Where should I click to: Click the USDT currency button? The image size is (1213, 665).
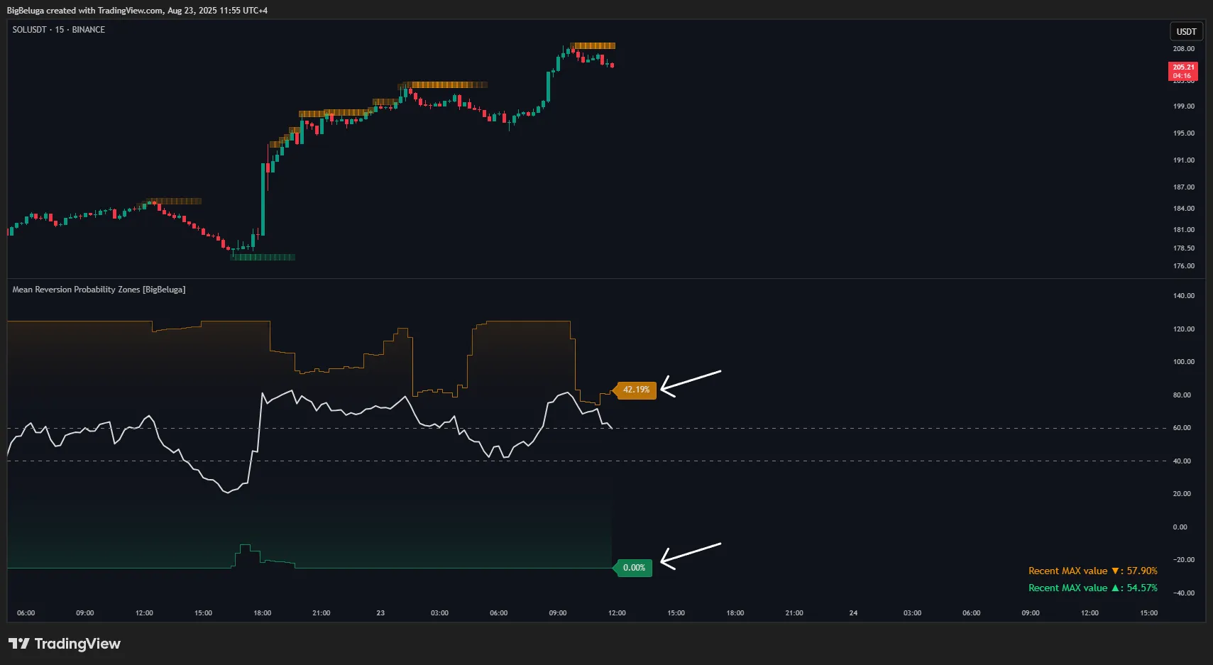coord(1186,31)
